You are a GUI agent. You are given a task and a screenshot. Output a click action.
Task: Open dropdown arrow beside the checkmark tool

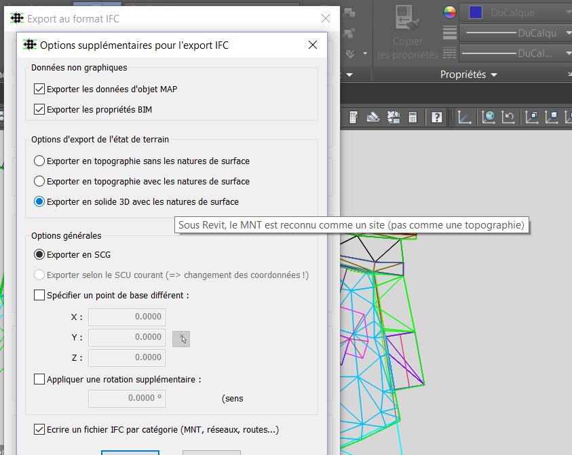tap(365, 54)
